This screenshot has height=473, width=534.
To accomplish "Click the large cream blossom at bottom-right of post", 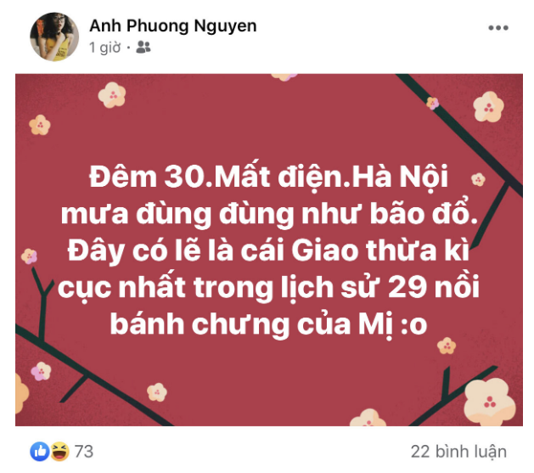I will click(490, 402).
